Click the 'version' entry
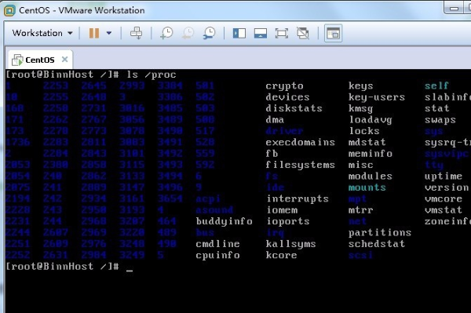 [447, 187]
